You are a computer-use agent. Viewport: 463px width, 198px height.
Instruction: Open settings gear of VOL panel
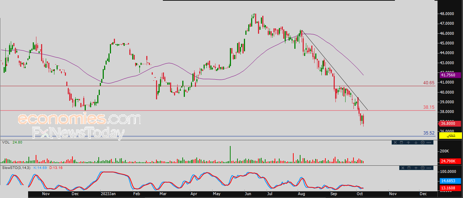[x=423, y=142]
